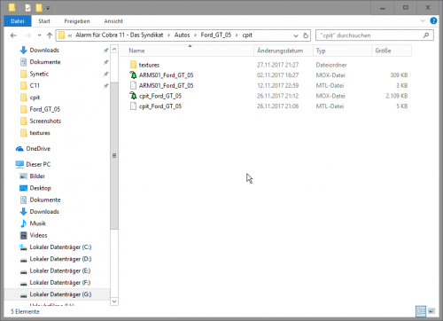
Task: Open Lokaler Datenträger (F:)
Action: click(60, 283)
